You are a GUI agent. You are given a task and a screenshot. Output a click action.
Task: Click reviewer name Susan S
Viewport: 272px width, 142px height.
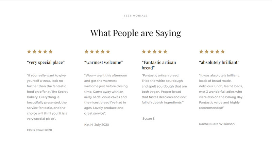[149, 118]
